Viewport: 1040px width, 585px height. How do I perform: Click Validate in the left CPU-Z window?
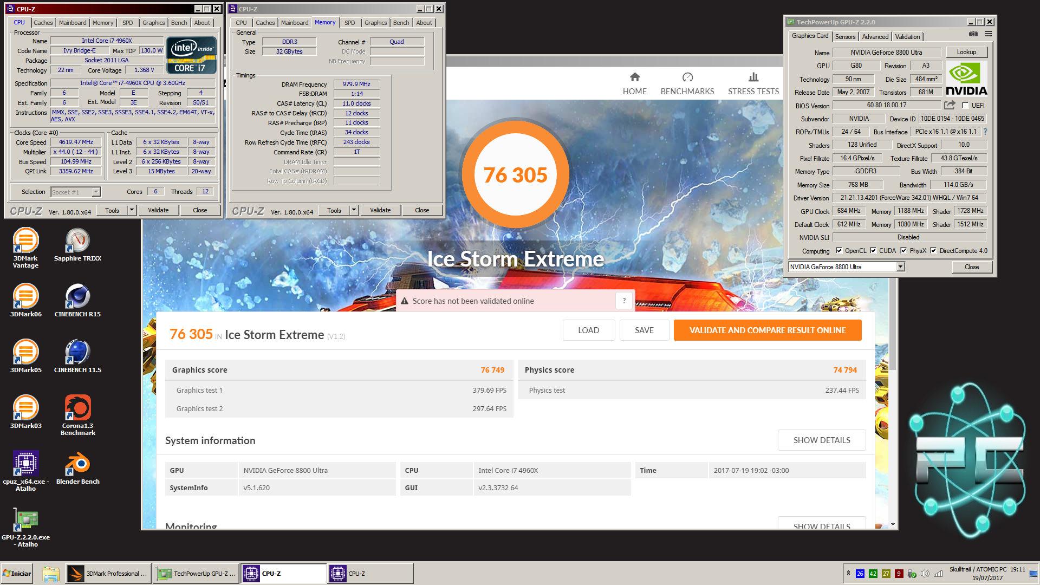coord(158,210)
